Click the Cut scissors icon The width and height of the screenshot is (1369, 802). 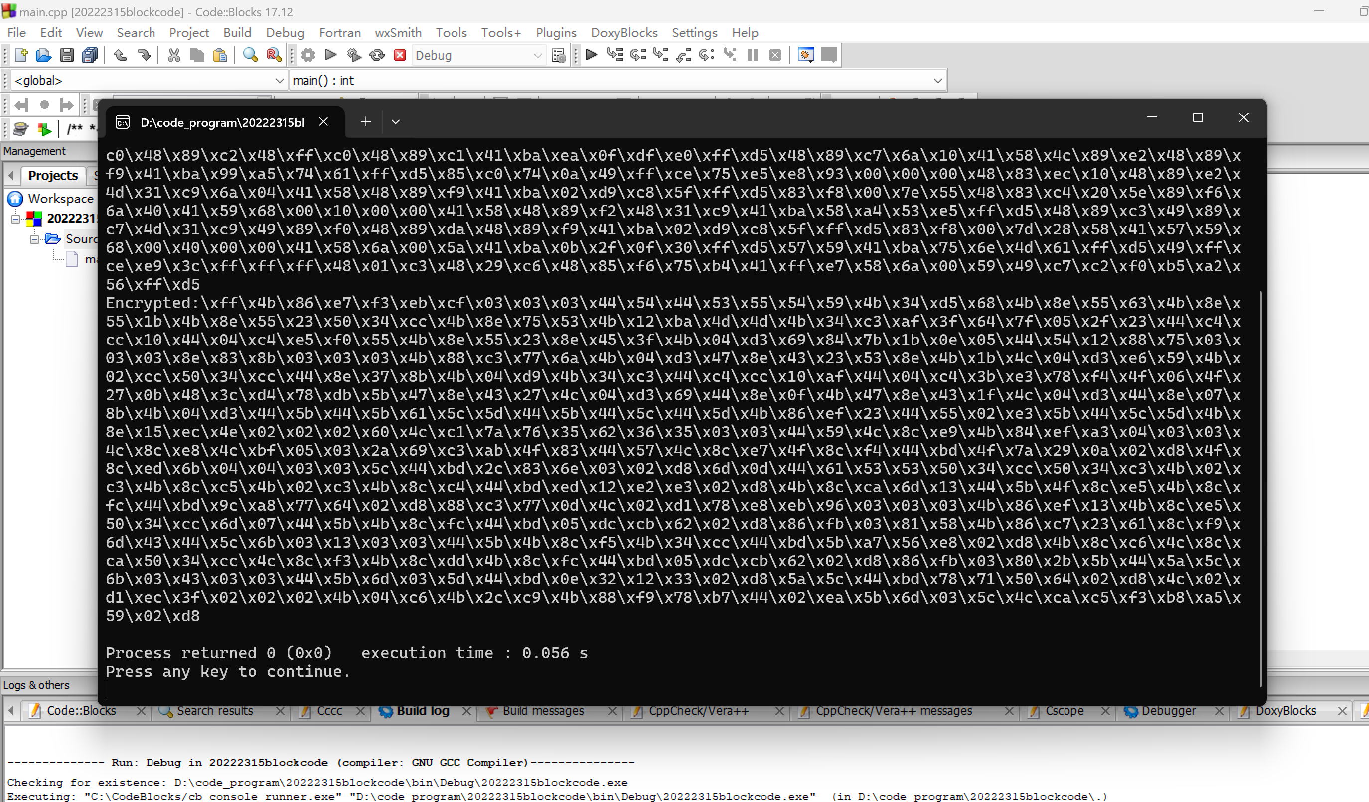click(174, 55)
